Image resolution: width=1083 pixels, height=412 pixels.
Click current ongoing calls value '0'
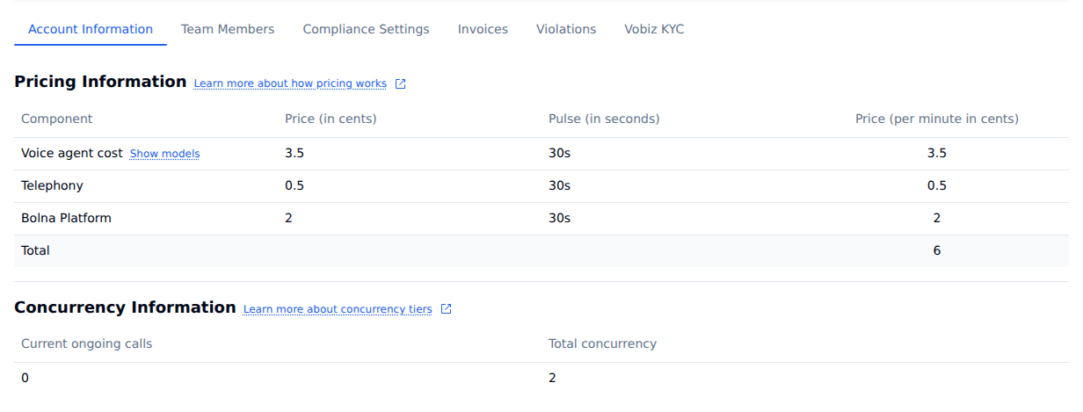(25, 378)
